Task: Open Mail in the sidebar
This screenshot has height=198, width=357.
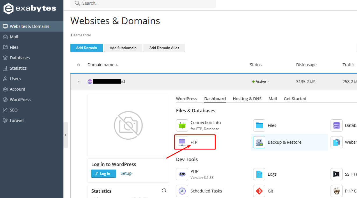Action: point(32,37)
